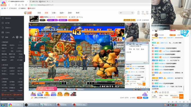
Task: Open the tournaments trophy icon in sidebar
Action: coord(3,37)
